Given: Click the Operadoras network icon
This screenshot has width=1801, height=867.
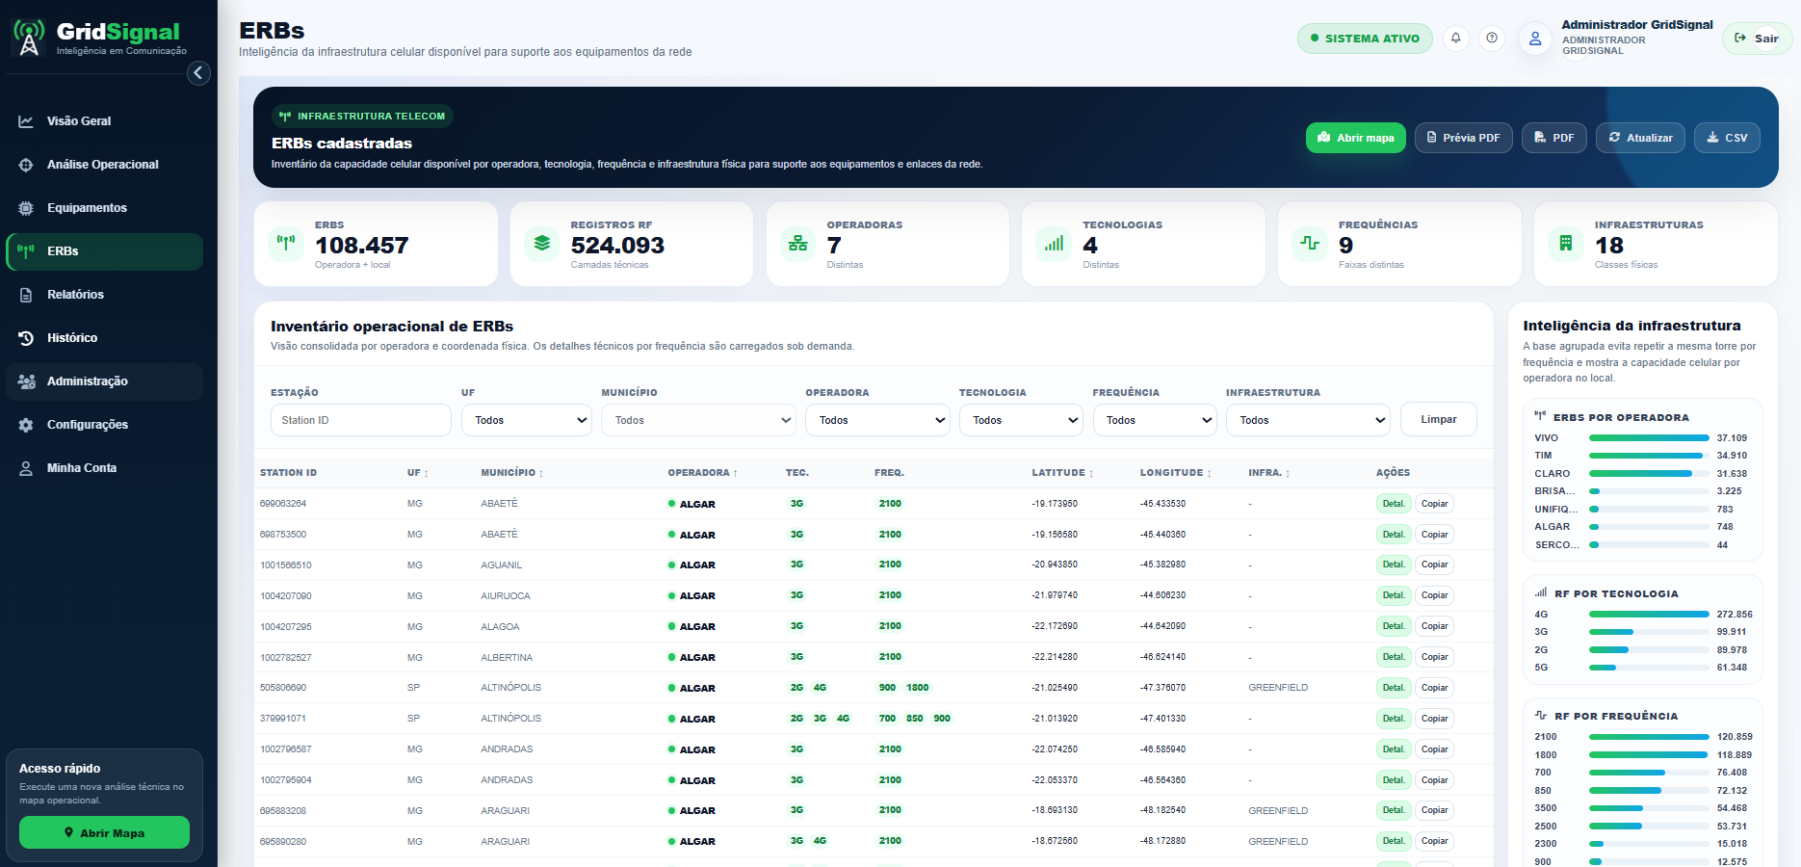Looking at the screenshot, I should pyautogui.click(x=798, y=243).
